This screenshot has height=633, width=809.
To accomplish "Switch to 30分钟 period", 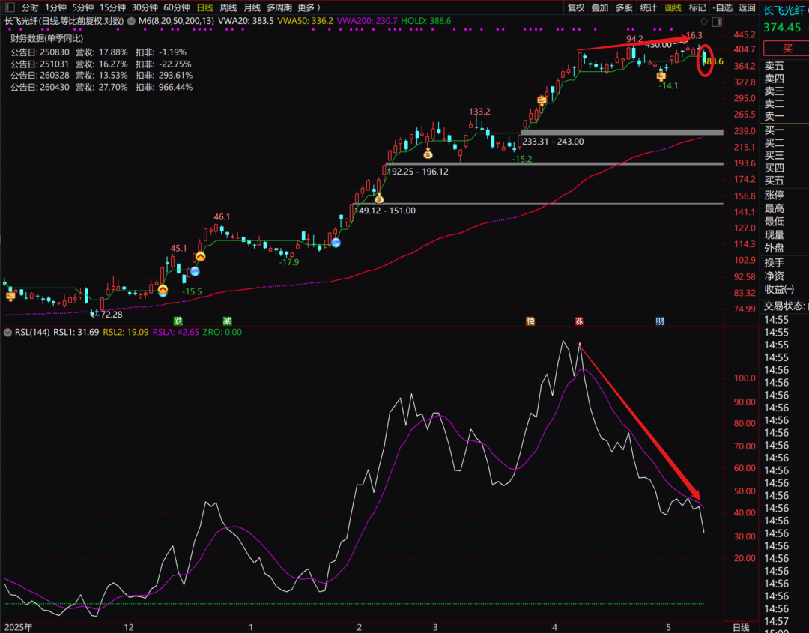I will [145, 7].
